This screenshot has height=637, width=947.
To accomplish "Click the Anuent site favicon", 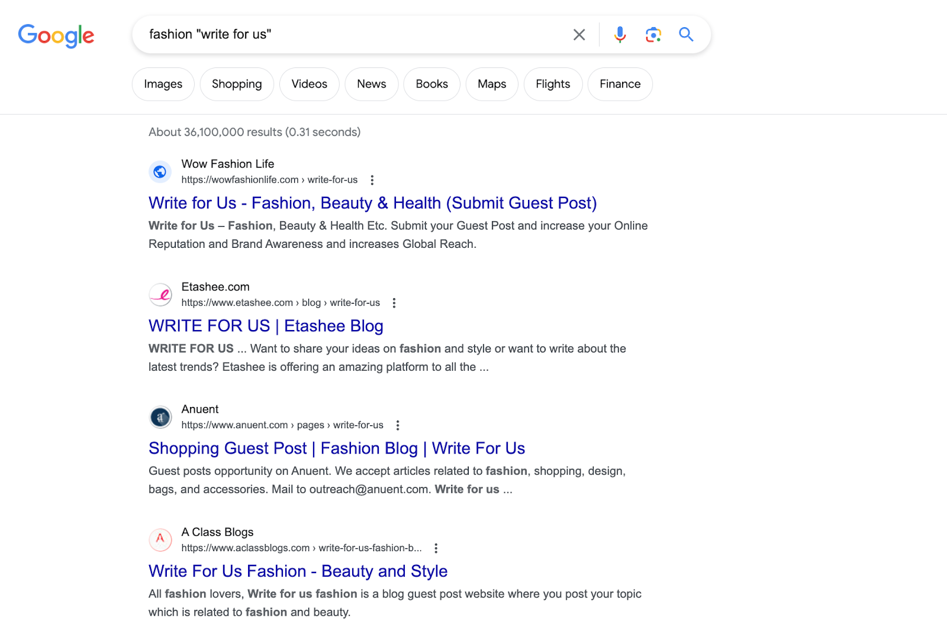I will [x=160, y=418].
